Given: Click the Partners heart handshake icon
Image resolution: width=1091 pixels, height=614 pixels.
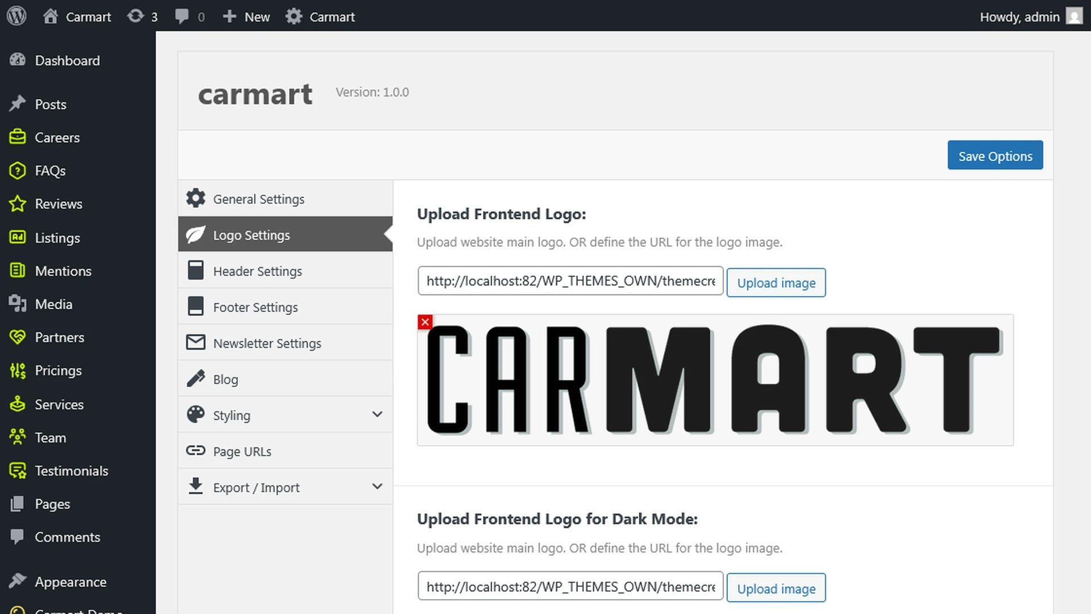Looking at the screenshot, I should 18,337.
